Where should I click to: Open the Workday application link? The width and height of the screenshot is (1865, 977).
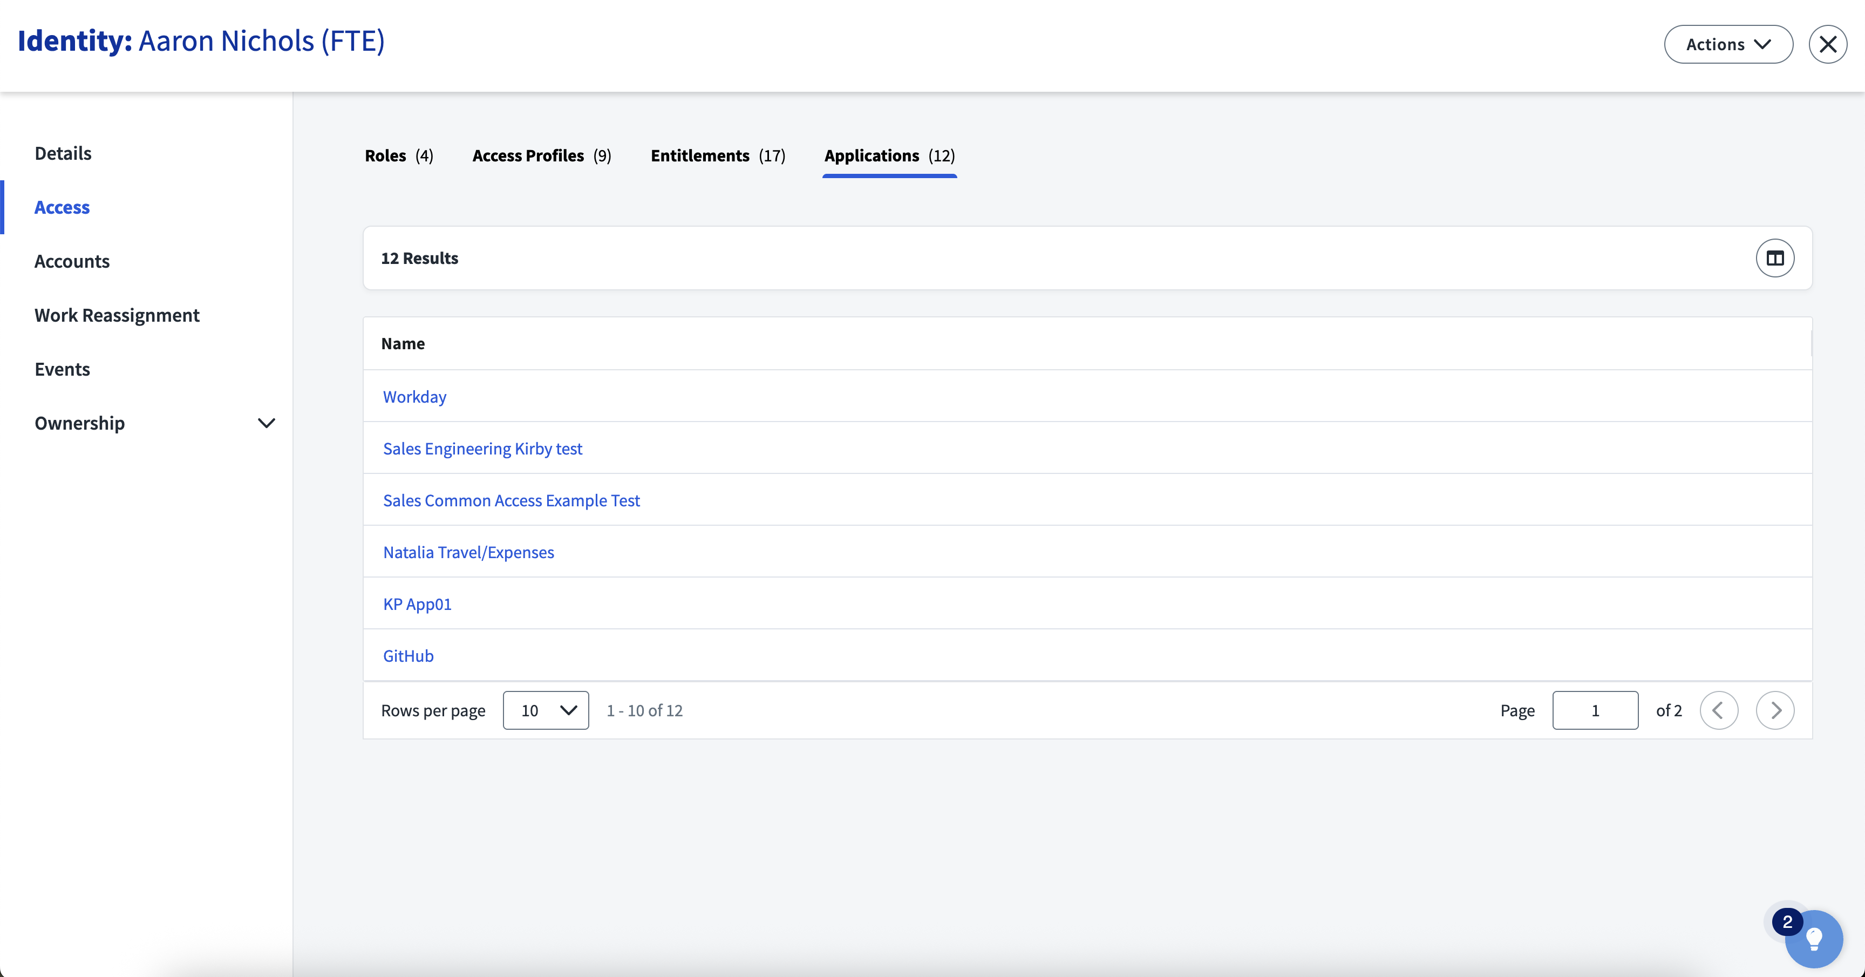414,397
